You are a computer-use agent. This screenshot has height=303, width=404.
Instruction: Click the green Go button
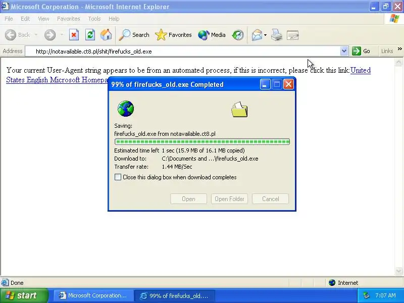[x=361, y=51]
